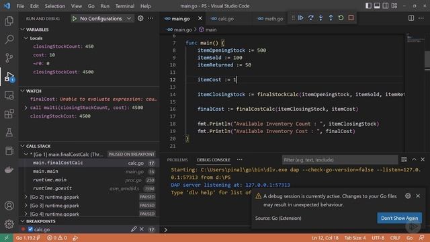Toggle the calc.go breakpoint checkbox
The width and height of the screenshot is (430, 242).
30,229
